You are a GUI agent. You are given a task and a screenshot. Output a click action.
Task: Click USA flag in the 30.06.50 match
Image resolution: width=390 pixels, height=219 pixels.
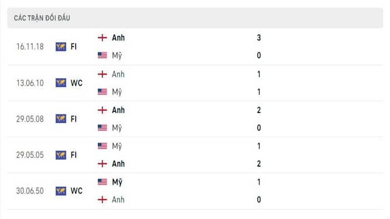(102, 182)
